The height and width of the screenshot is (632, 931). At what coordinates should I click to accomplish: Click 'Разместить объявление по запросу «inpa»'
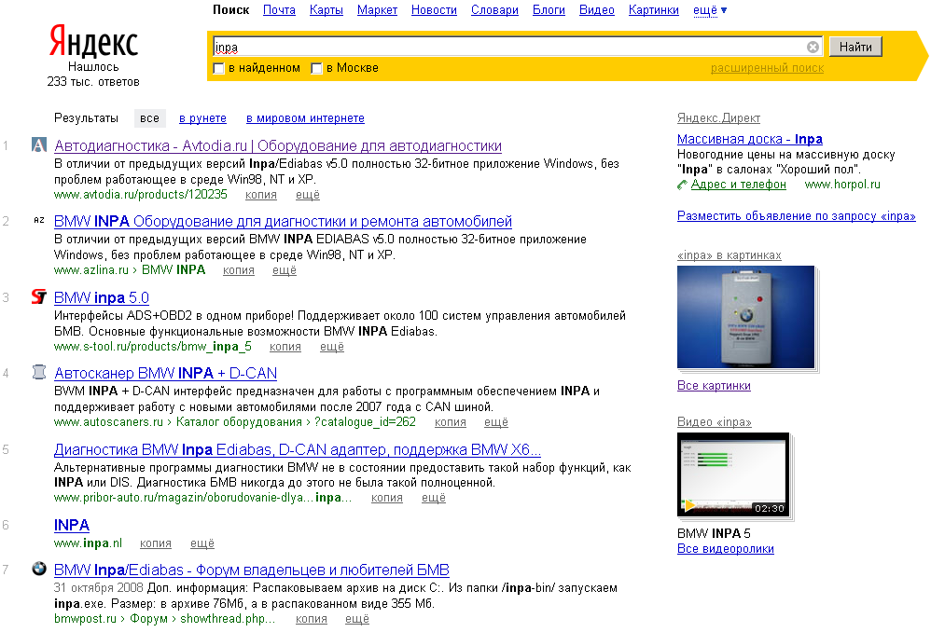797,216
